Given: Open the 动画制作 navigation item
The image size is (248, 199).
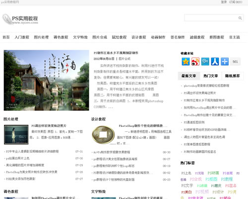Looking at the screenshot, I should point(158,37).
